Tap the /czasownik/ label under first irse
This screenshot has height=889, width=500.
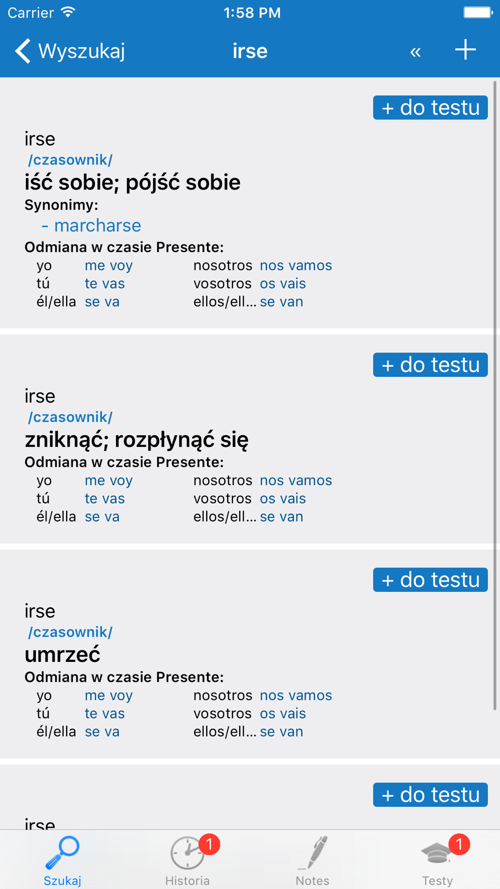[70, 160]
